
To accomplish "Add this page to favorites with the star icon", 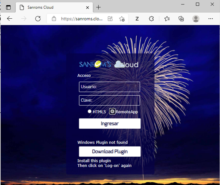I will [x=122, y=19].
